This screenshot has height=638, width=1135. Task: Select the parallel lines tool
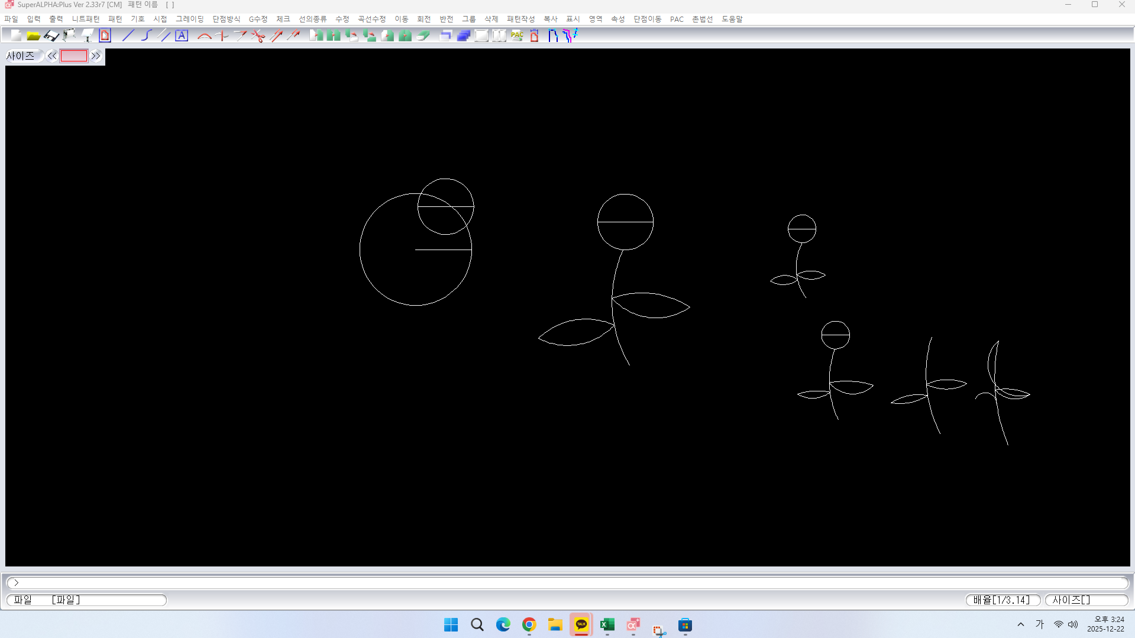click(x=164, y=35)
